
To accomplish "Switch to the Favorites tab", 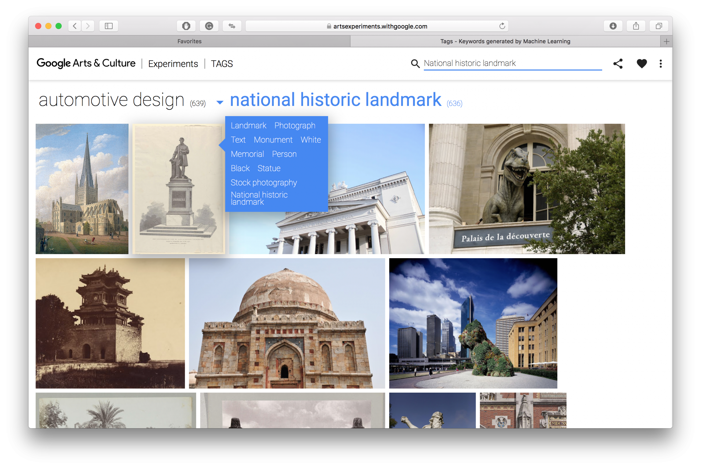I will point(189,41).
